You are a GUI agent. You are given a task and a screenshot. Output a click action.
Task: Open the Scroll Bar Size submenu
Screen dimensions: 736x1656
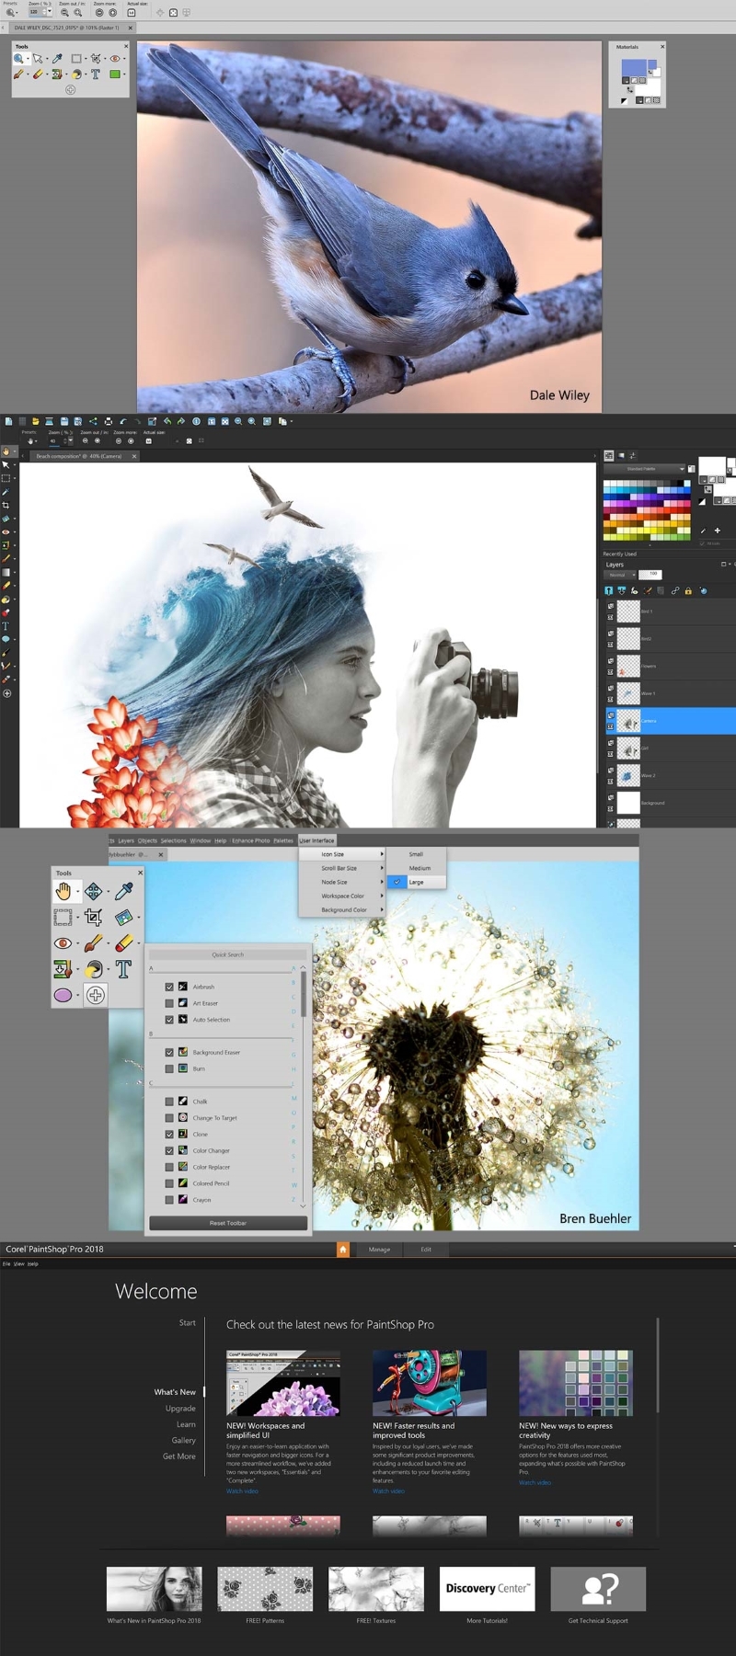pos(341,868)
